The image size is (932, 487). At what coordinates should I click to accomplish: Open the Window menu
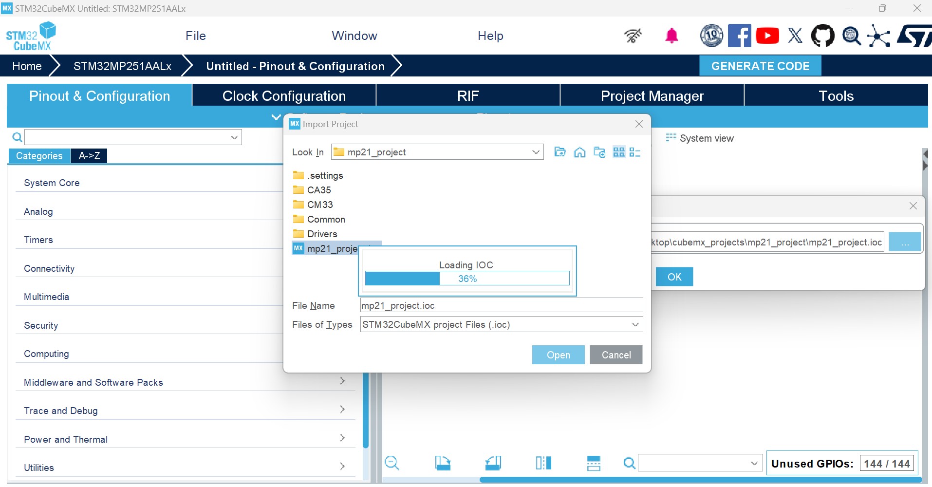pos(354,36)
